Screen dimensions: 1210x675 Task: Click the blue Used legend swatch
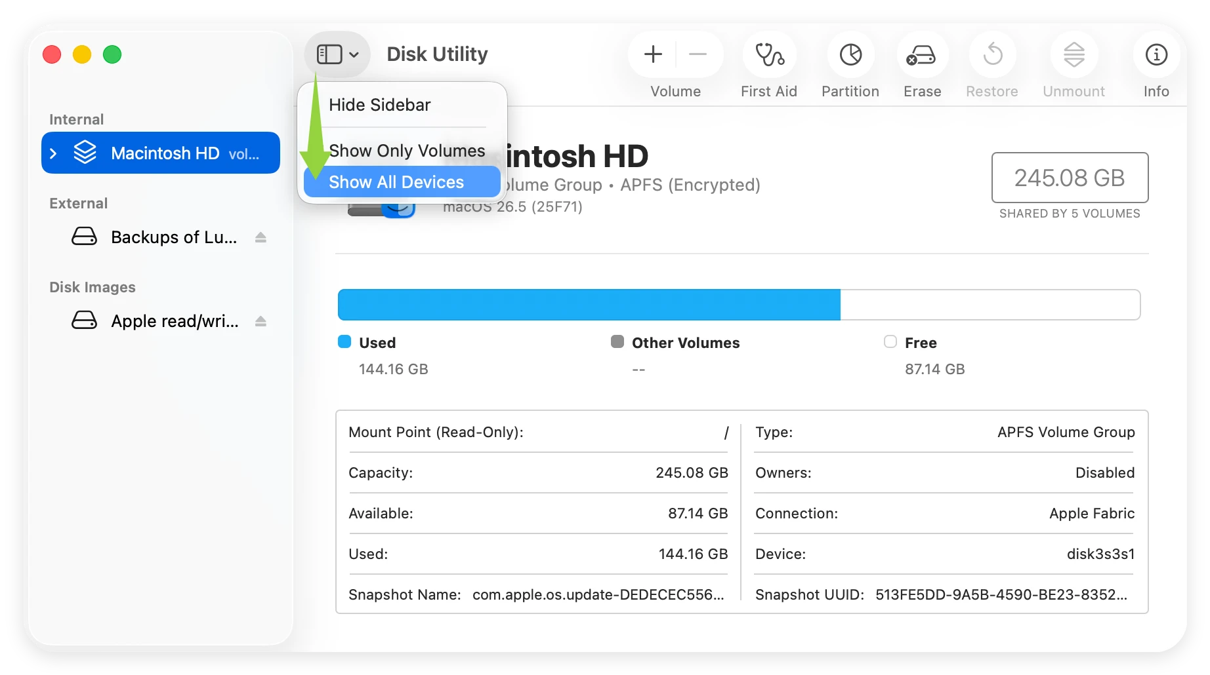pos(344,341)
